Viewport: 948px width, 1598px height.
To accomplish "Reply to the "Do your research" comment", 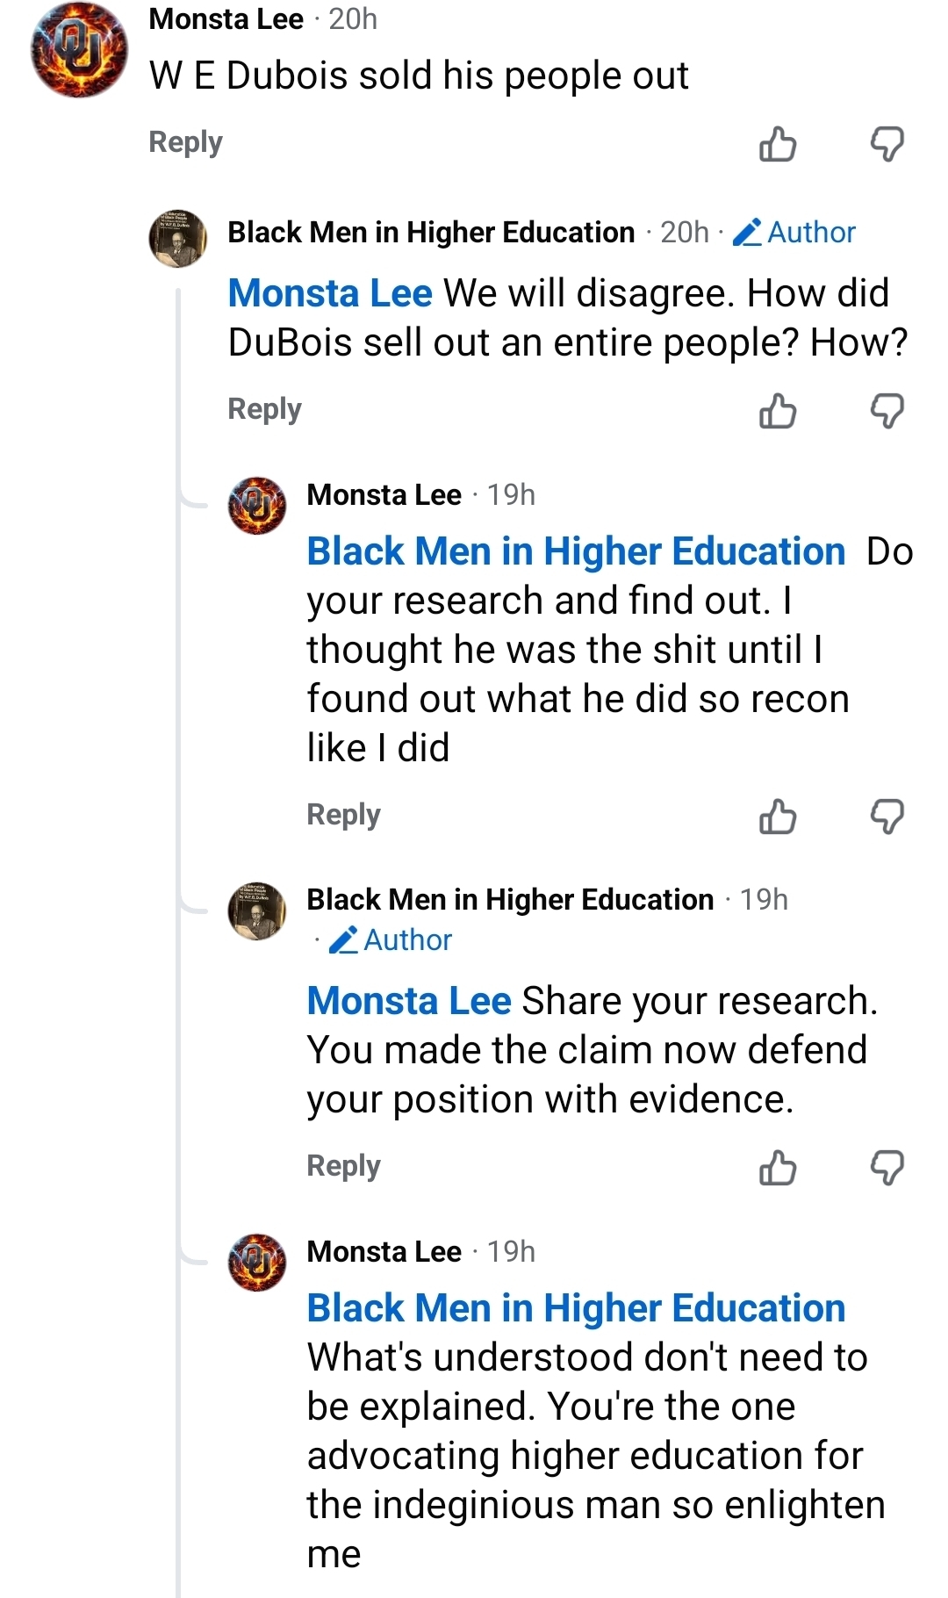I will (x=343, y=815).
